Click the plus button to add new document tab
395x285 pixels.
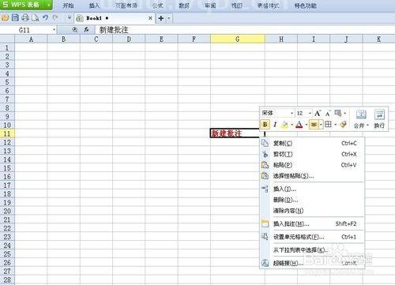tap(161, 18)
